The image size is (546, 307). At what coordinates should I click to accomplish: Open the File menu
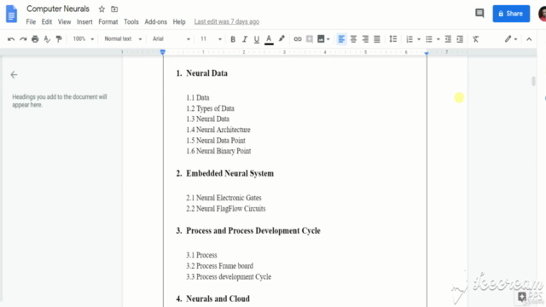pos(31,21)
